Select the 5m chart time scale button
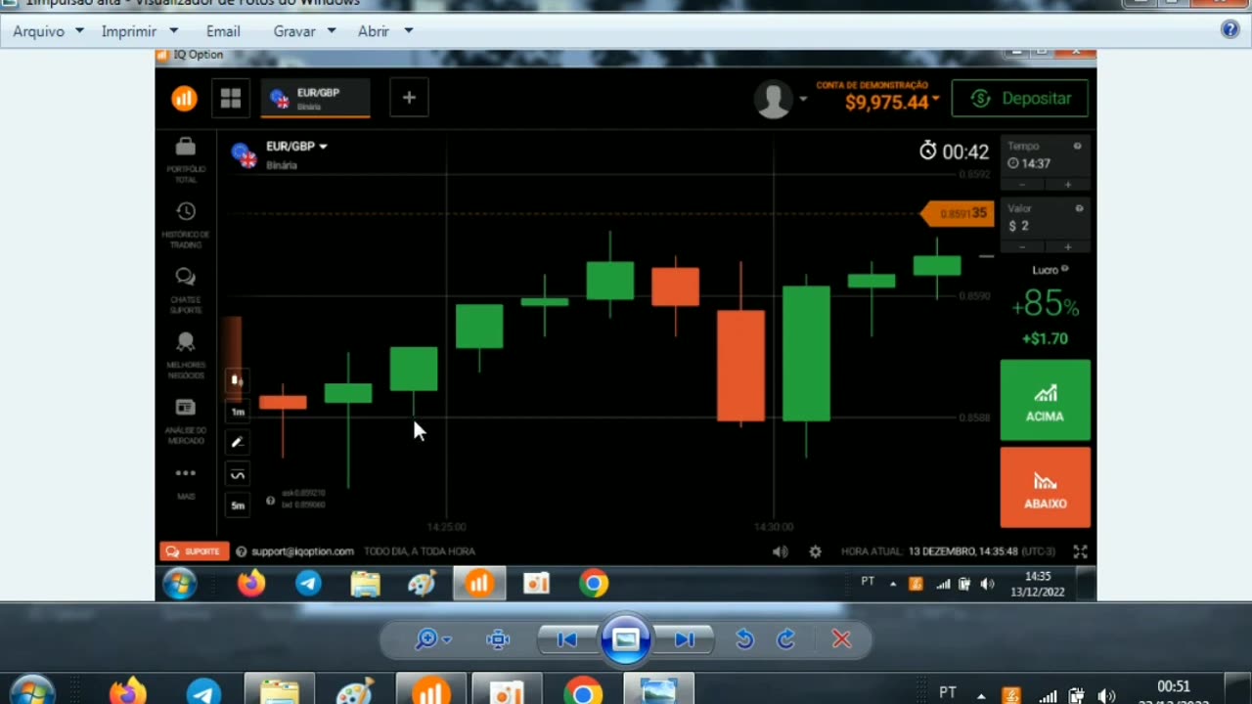 click(x=237, y=506)
